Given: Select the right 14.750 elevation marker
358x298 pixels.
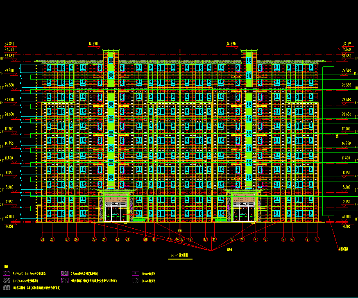Looking at the screenshot, I should 346,143.
